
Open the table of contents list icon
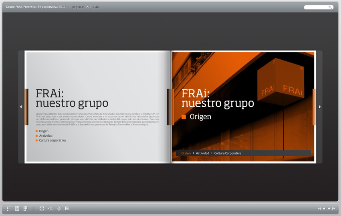point(9,209)
